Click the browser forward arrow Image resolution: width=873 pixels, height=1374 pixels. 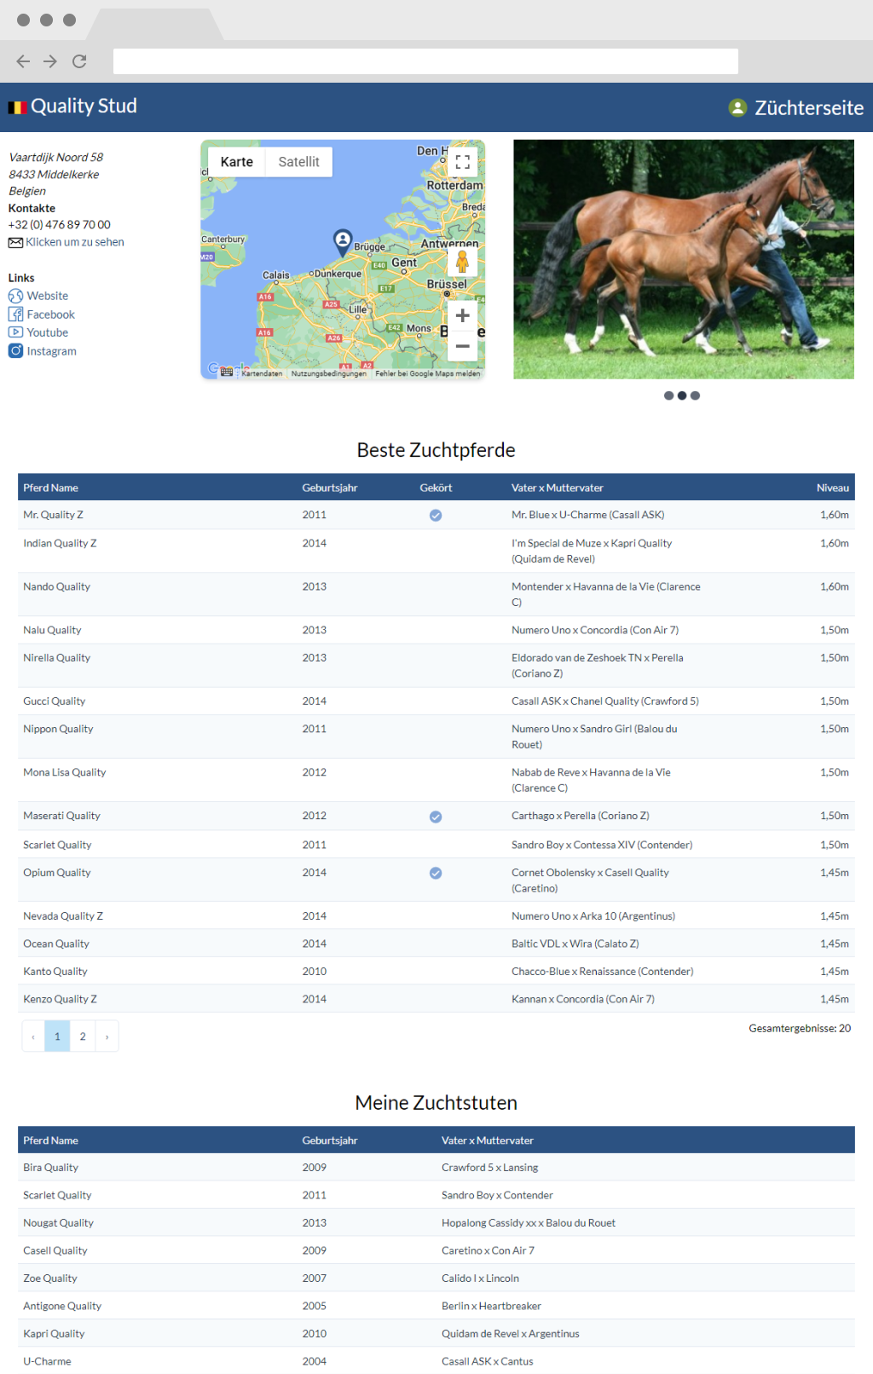[x=50, y=61]
